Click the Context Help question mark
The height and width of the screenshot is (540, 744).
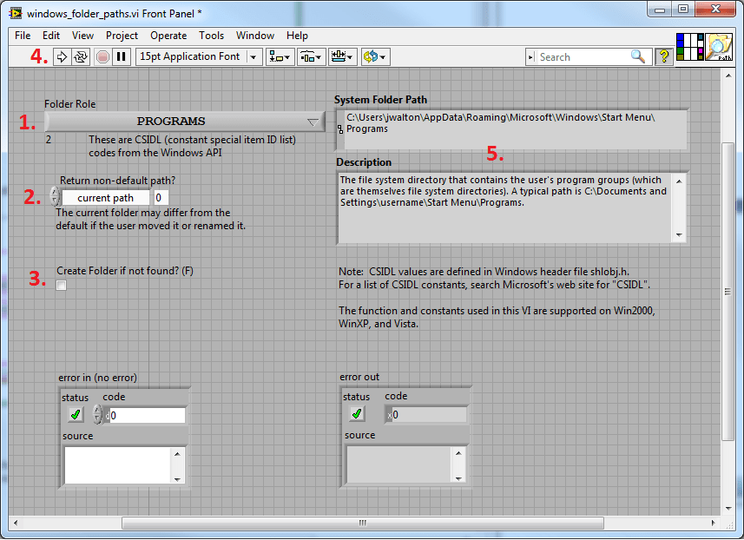tap(664, 57)
